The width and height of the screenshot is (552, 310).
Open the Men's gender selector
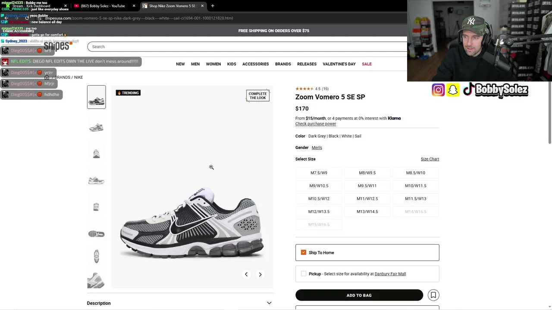[x=317, y=148]
